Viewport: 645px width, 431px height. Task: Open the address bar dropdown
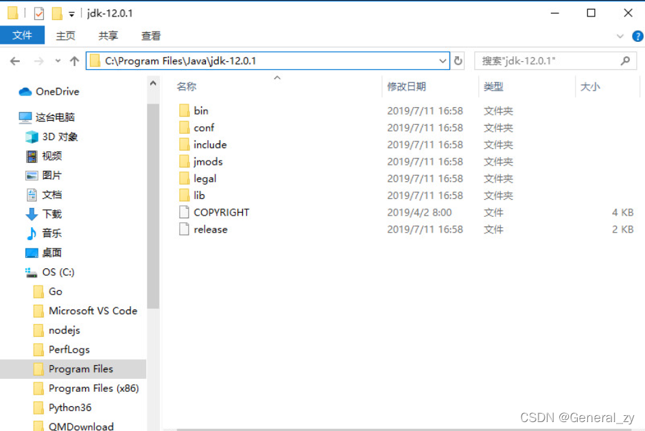[443, 60]
